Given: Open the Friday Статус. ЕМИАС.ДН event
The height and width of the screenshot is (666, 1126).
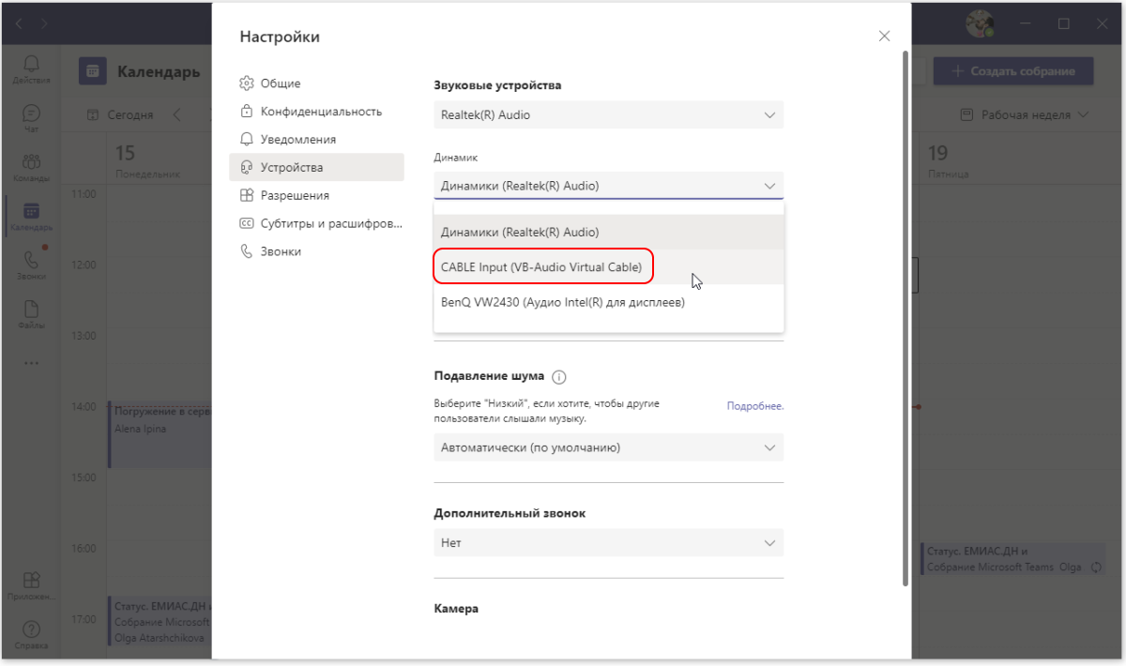Looking at the screenshot, I should [x=1014, y=559].
